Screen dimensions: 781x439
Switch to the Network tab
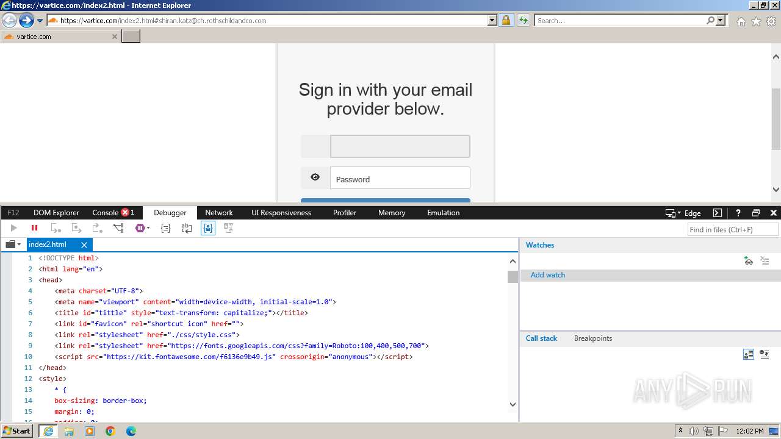tap(219, 213)
